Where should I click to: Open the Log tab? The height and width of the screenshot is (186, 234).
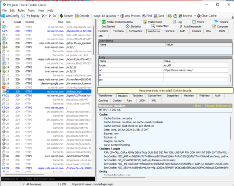pos(177,22)
